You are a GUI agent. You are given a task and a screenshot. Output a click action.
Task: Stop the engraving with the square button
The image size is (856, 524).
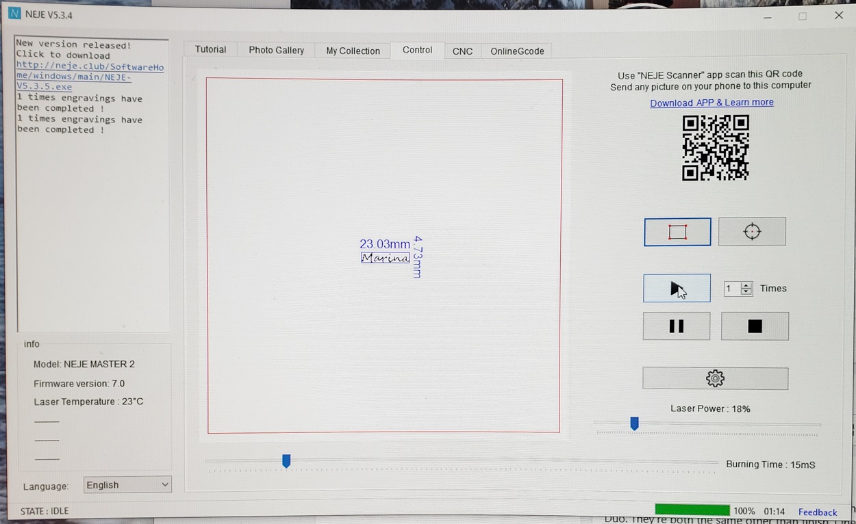point(755,326)
